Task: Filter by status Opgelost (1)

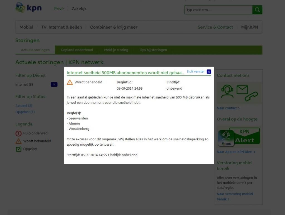Action: point(25,112)
